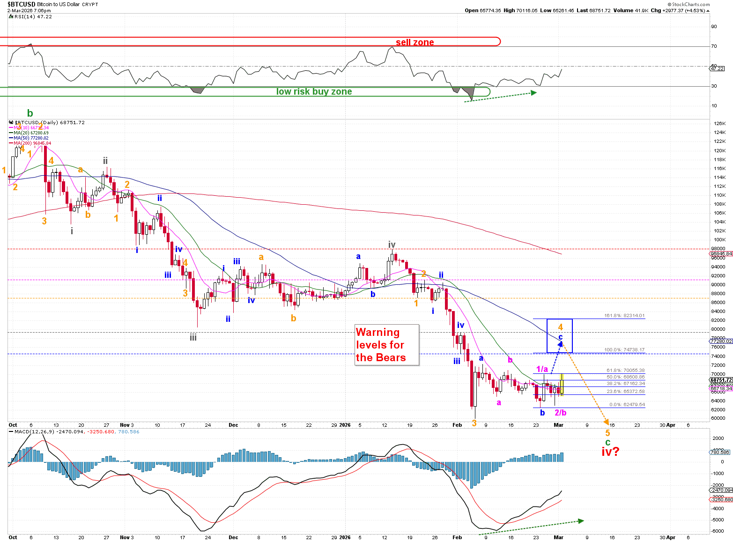Click the -3250.680 signal value tag
733x542 pixels.
[722, 500]
